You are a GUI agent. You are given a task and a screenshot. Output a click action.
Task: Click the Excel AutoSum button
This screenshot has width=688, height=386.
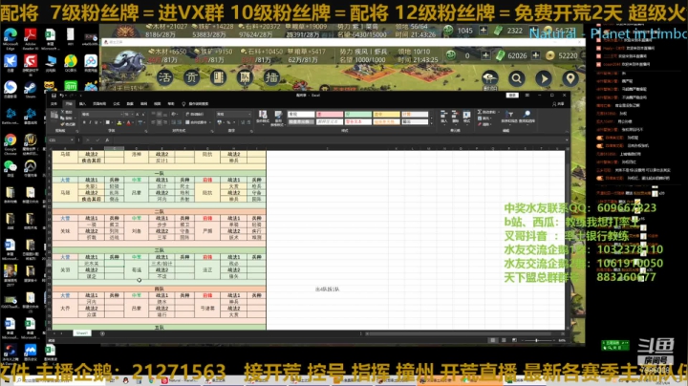[x=485, y=113]
